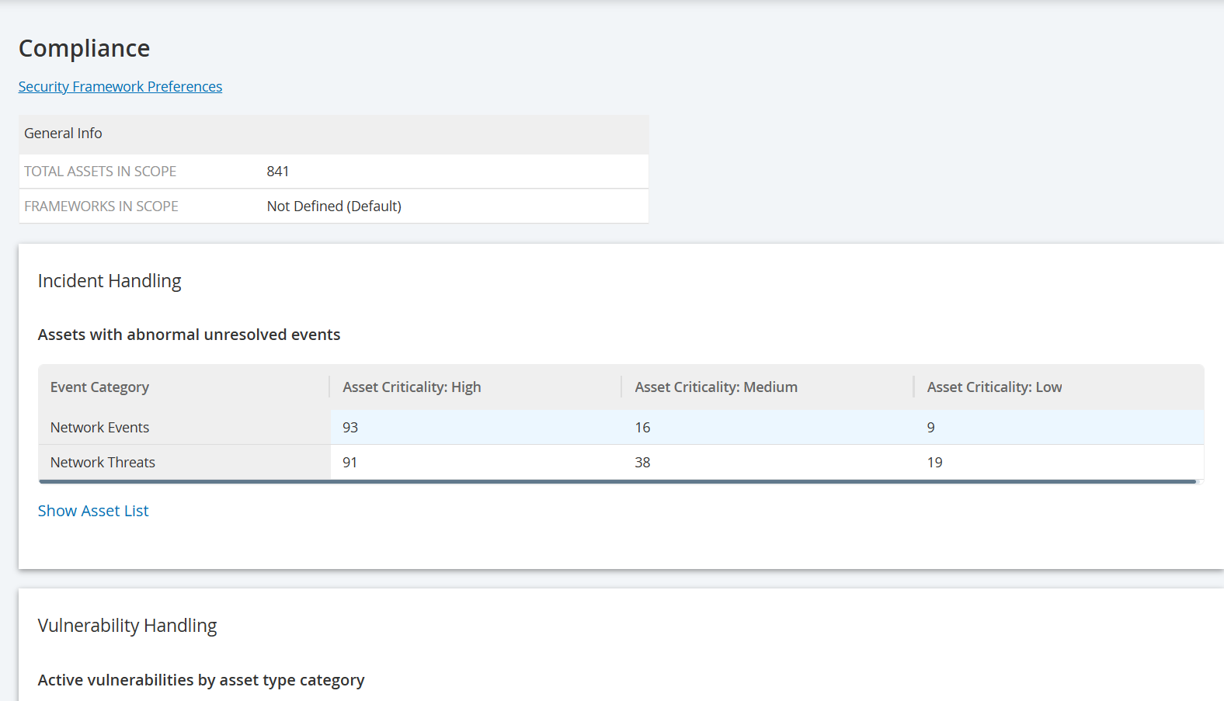Viewport: 1224px width, 701px height.
Task: Click the 38 medium-criticality Network Threats count
Action: [x=642, y=463]
